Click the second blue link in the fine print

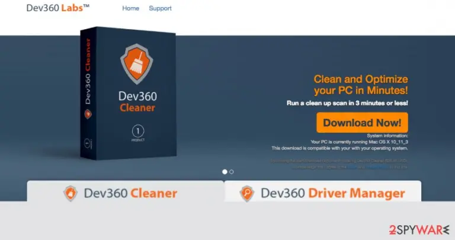point(377,167)
